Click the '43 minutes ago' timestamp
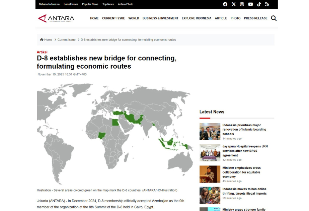Viewport: 309px width, 211px height. click(x=232, y=181)
